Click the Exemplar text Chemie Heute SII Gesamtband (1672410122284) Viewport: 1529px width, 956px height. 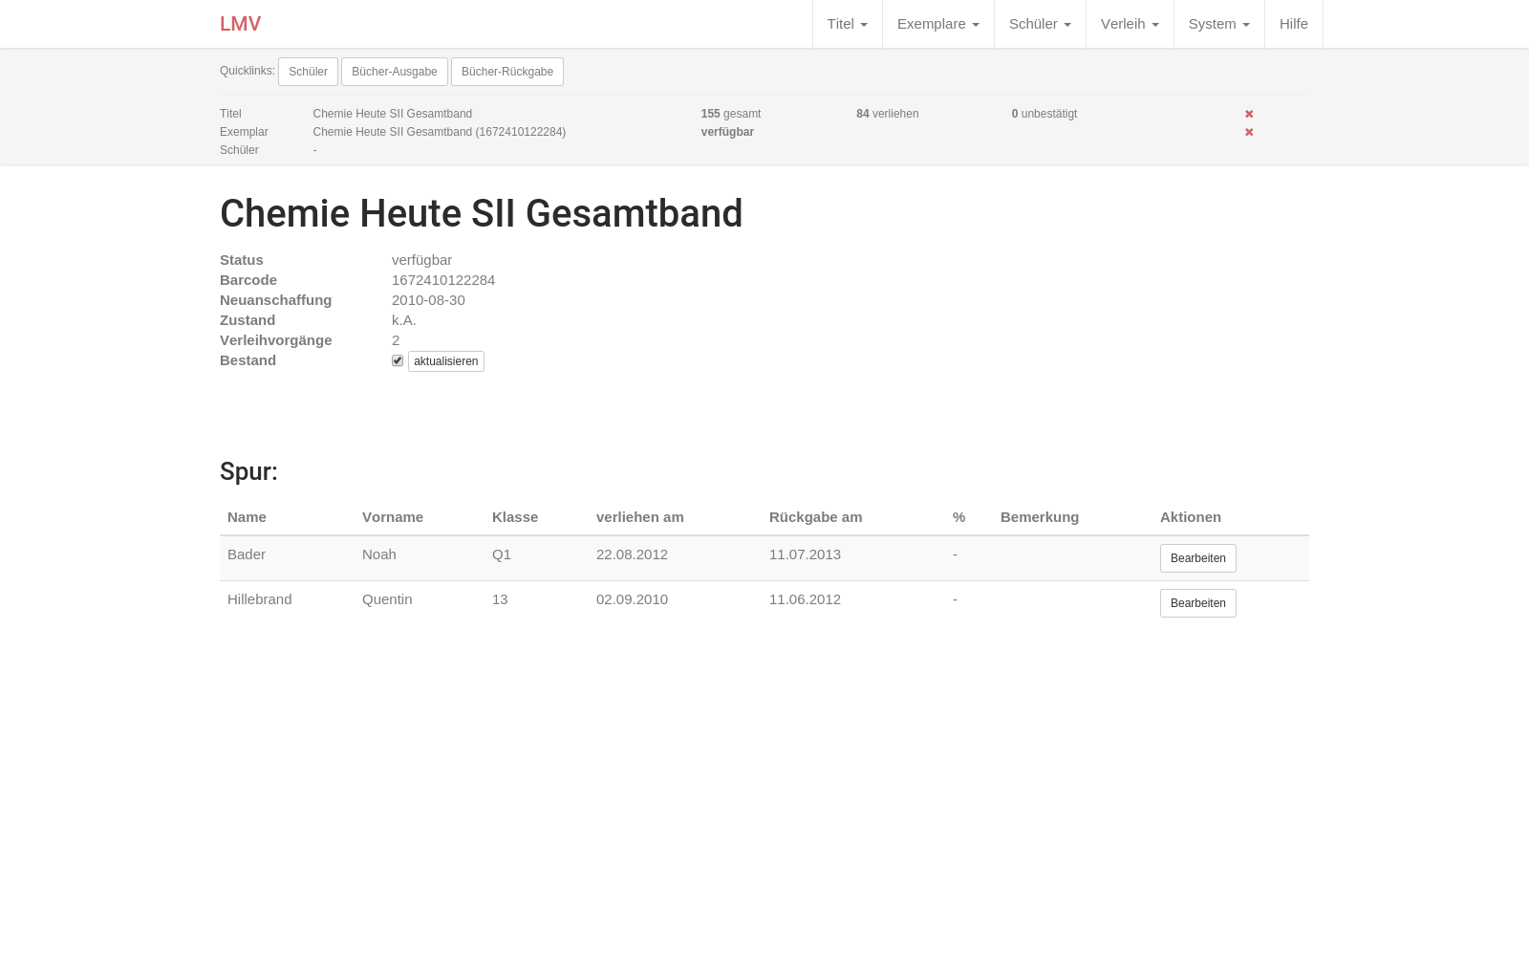[x=440, y=132]
